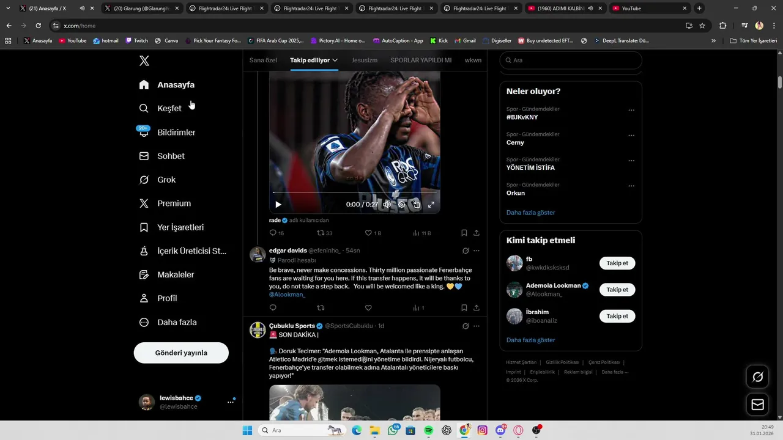Mute the Anasayfa / X browser tab audio
The height and width of the screenshot is (440, 783).
82,9
